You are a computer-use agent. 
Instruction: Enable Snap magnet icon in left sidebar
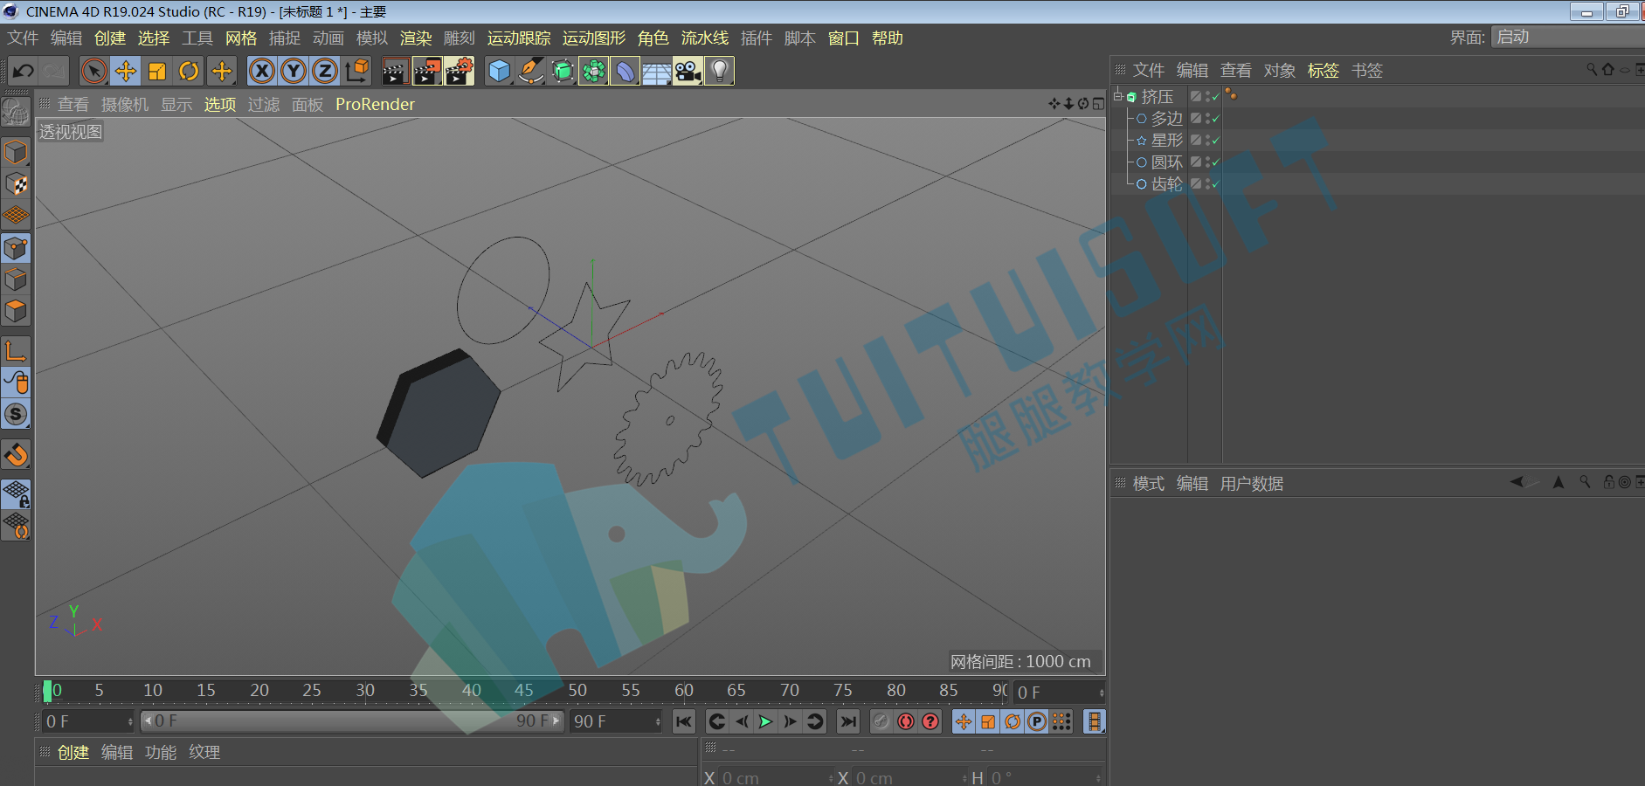tap(16, 455)
